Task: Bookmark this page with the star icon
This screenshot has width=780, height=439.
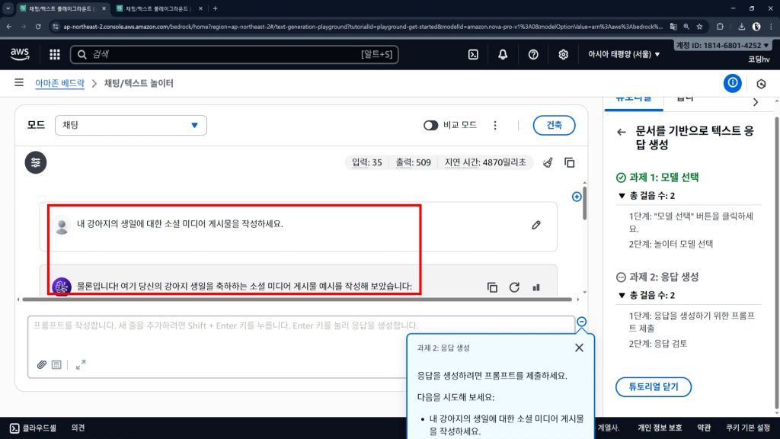Action: [699, 27]
